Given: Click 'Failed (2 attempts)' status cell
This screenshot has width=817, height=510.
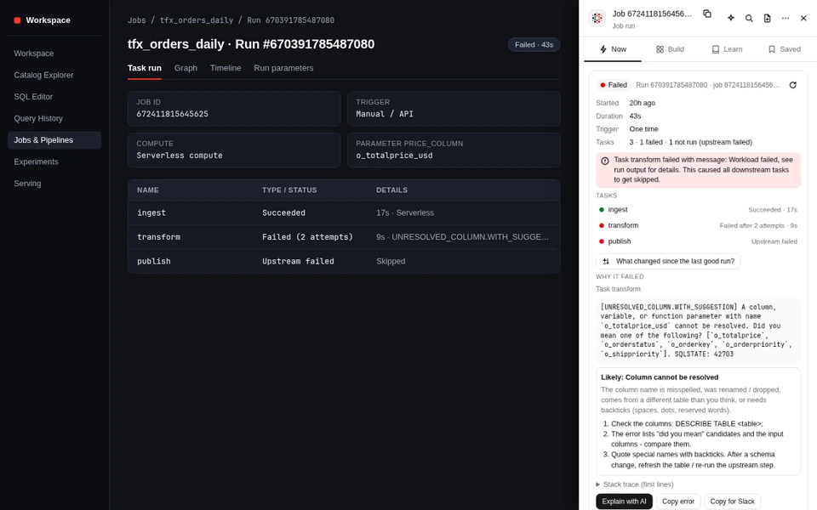Looking at the screenshot, I should point(307,237).
